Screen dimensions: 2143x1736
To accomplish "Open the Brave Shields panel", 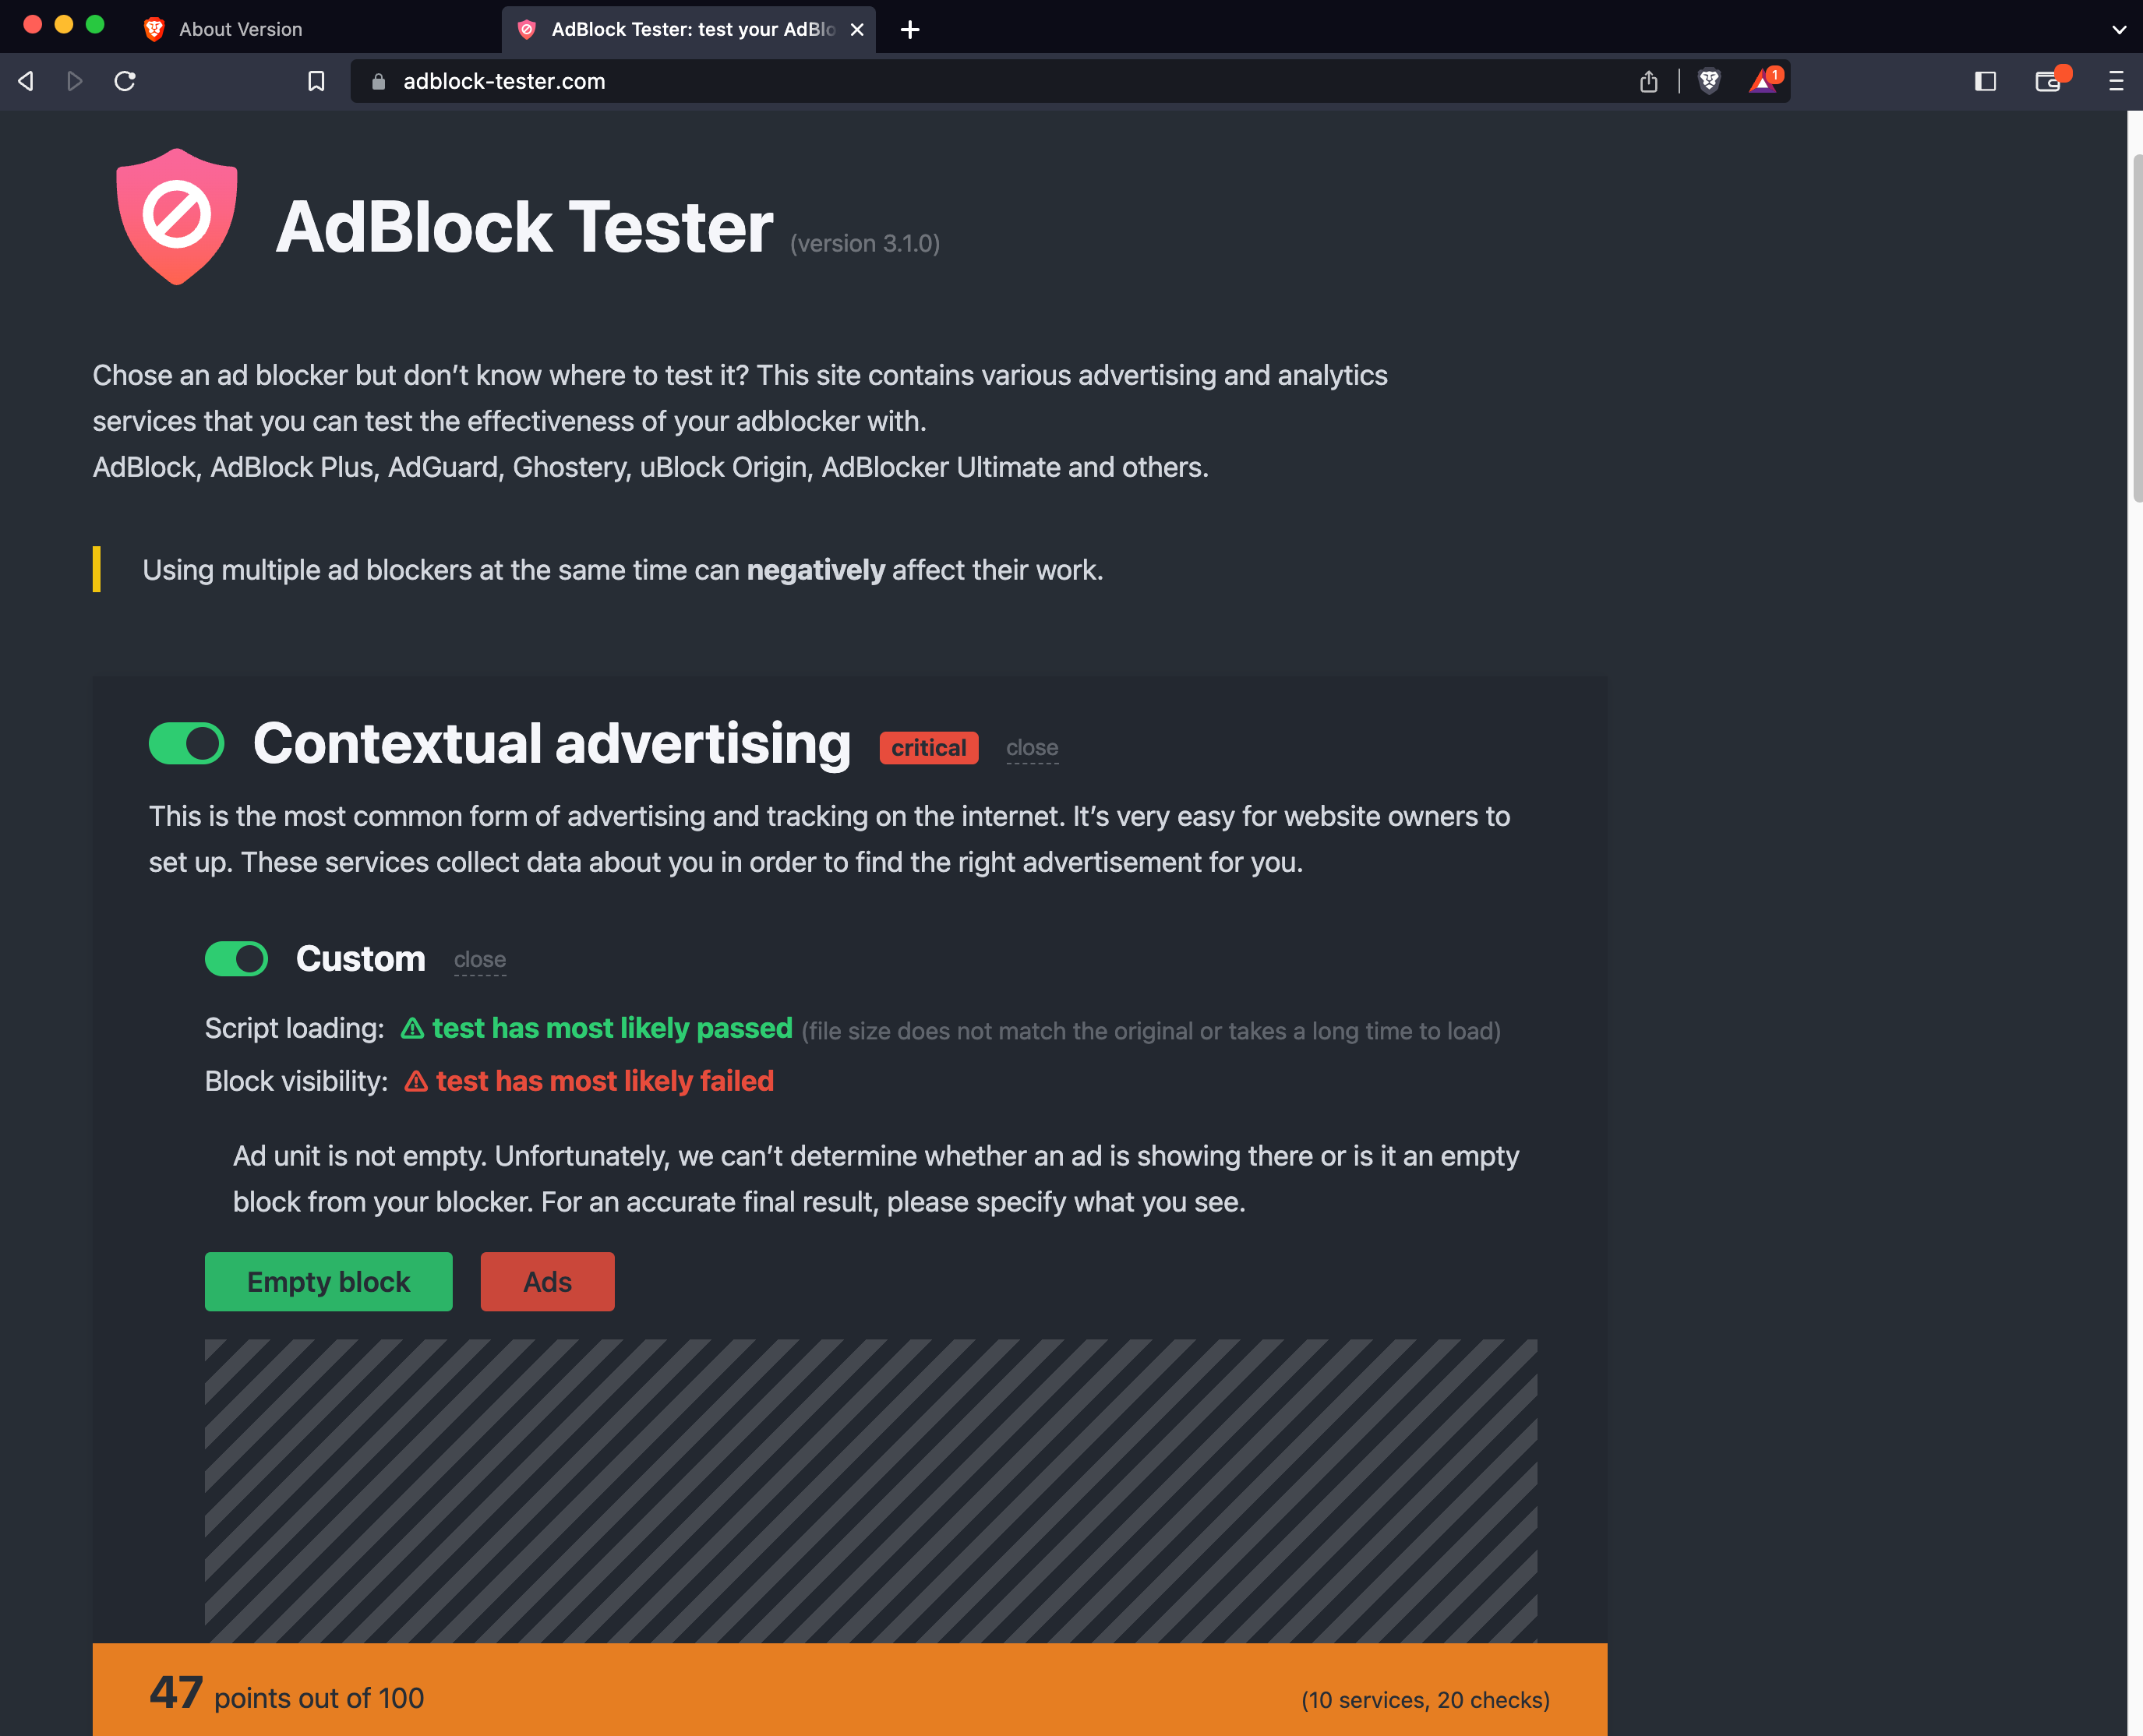I will click(x=1709, y=81).
